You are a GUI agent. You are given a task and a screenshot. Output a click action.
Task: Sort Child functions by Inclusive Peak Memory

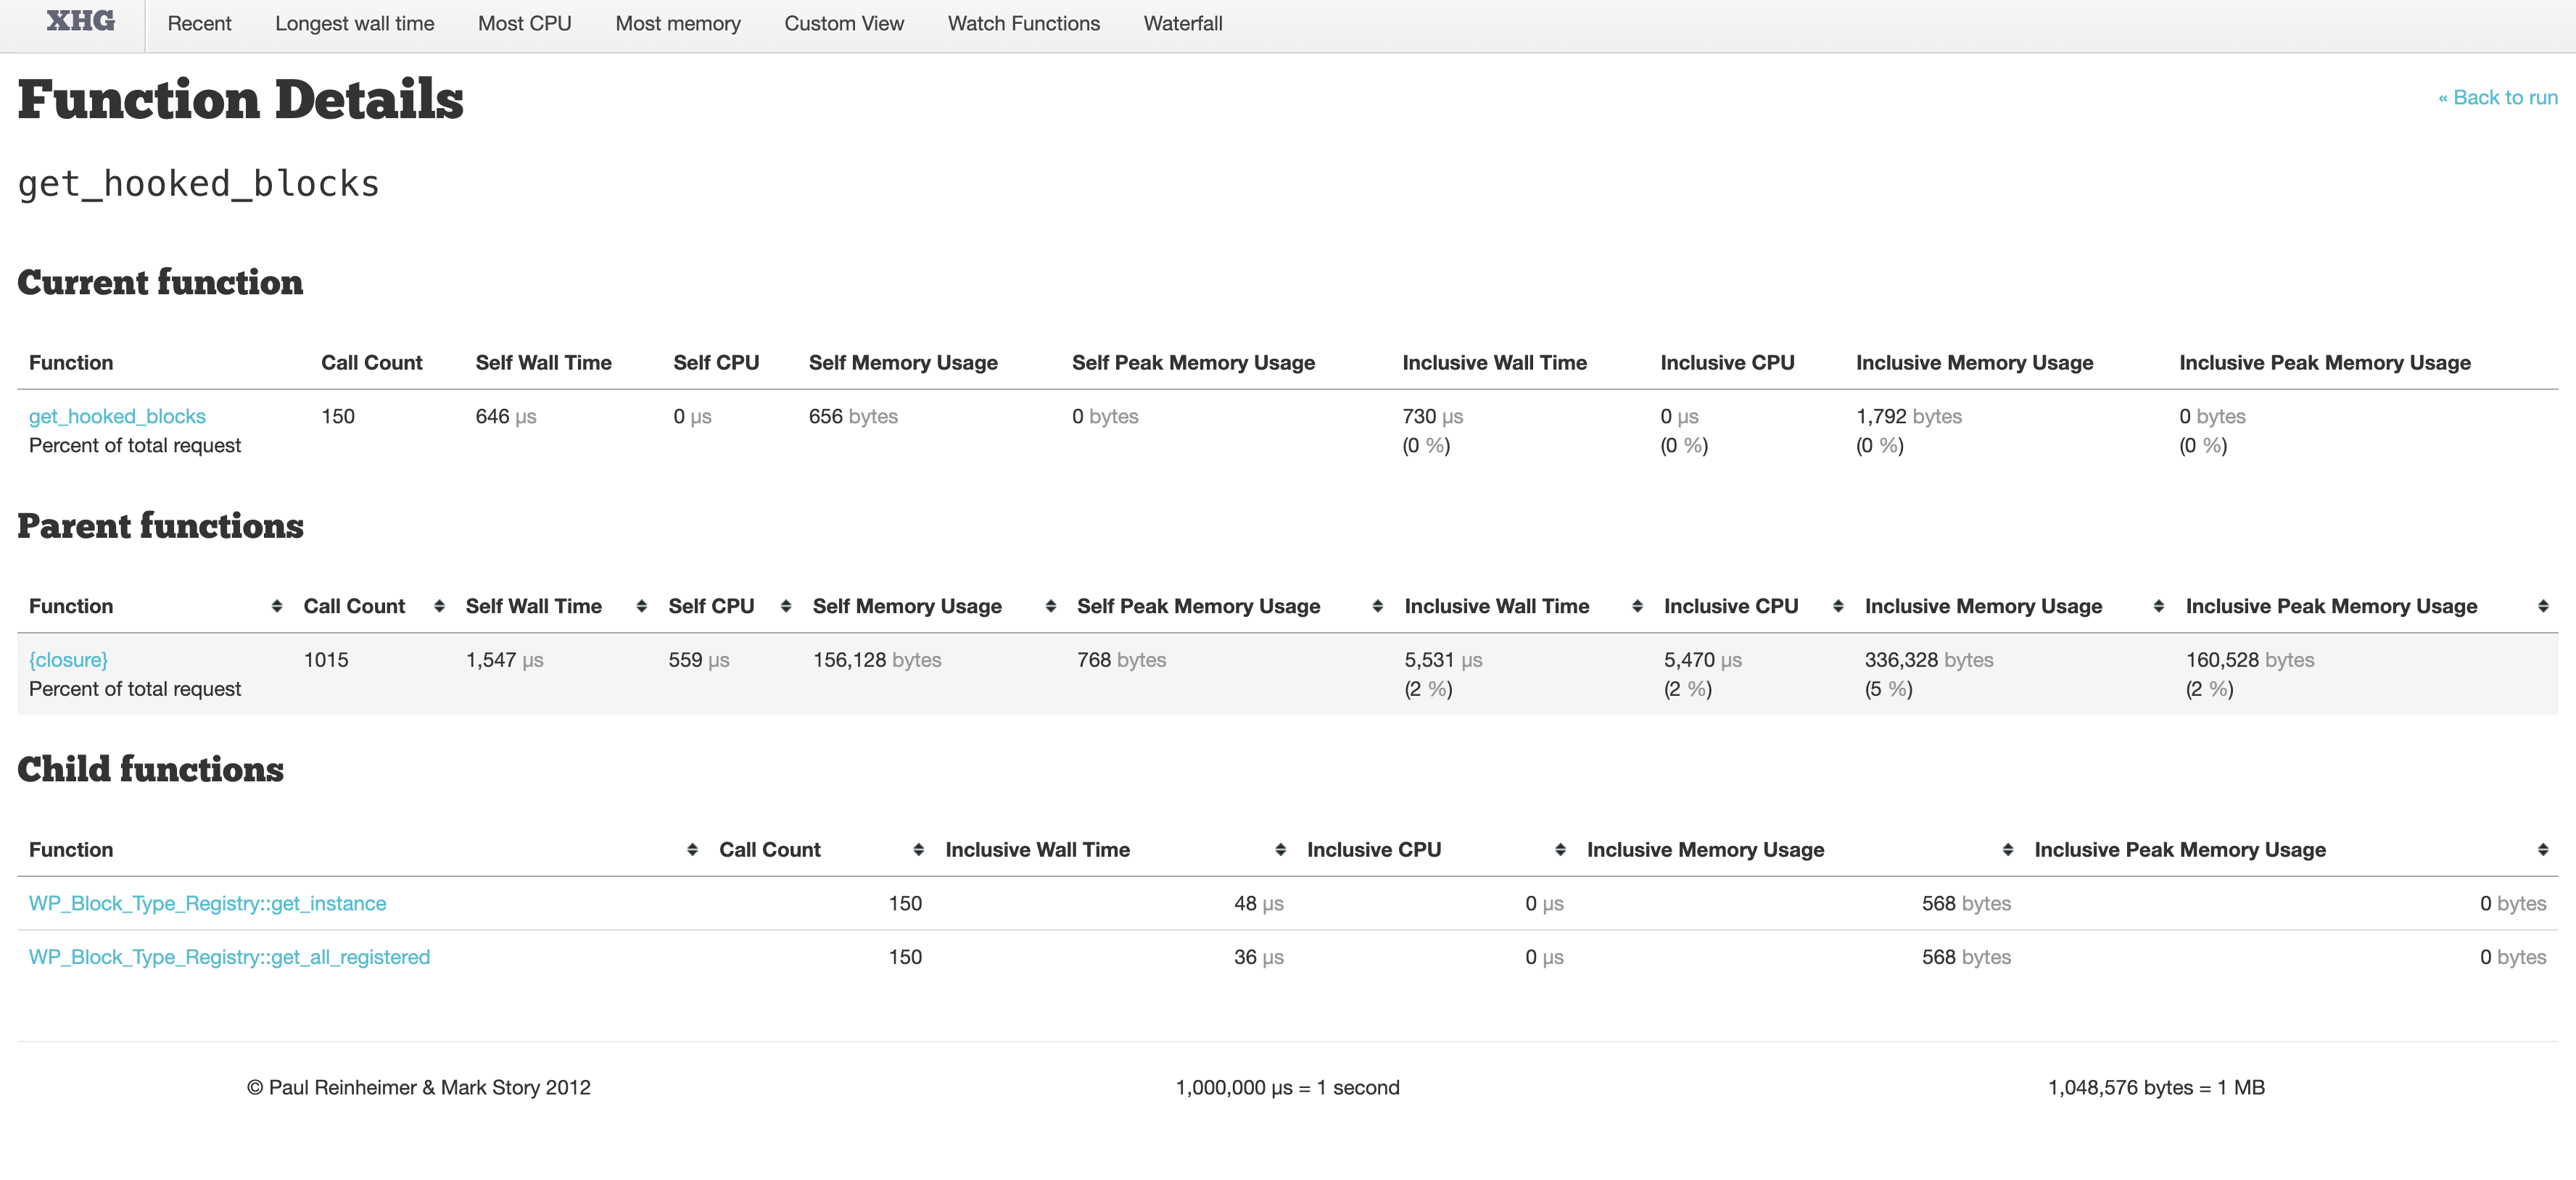tap(2179, 850)
